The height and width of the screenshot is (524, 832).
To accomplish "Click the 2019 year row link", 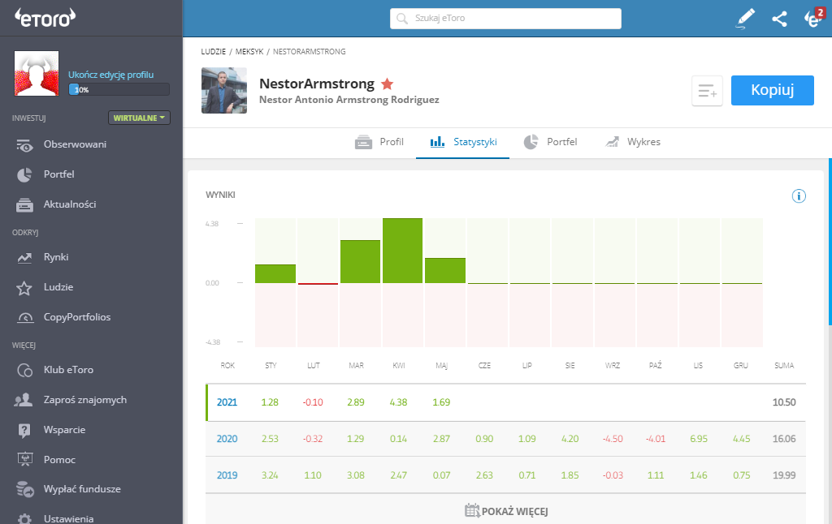I will (x=227, y=475).
